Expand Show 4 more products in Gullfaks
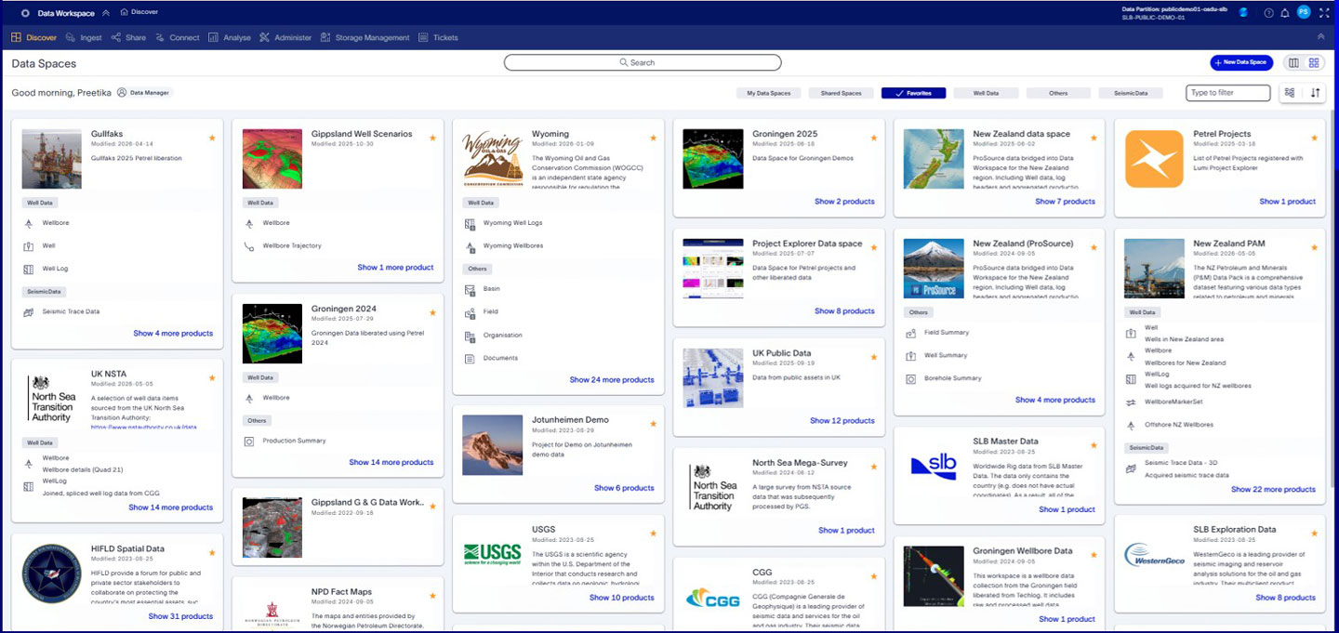This screenshot has width=1339, height=633. [x=173, y=334]
